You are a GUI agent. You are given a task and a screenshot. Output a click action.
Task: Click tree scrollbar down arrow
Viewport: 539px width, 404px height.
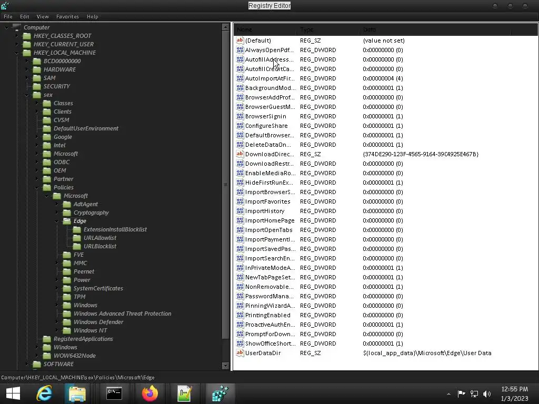pos(225,366)
